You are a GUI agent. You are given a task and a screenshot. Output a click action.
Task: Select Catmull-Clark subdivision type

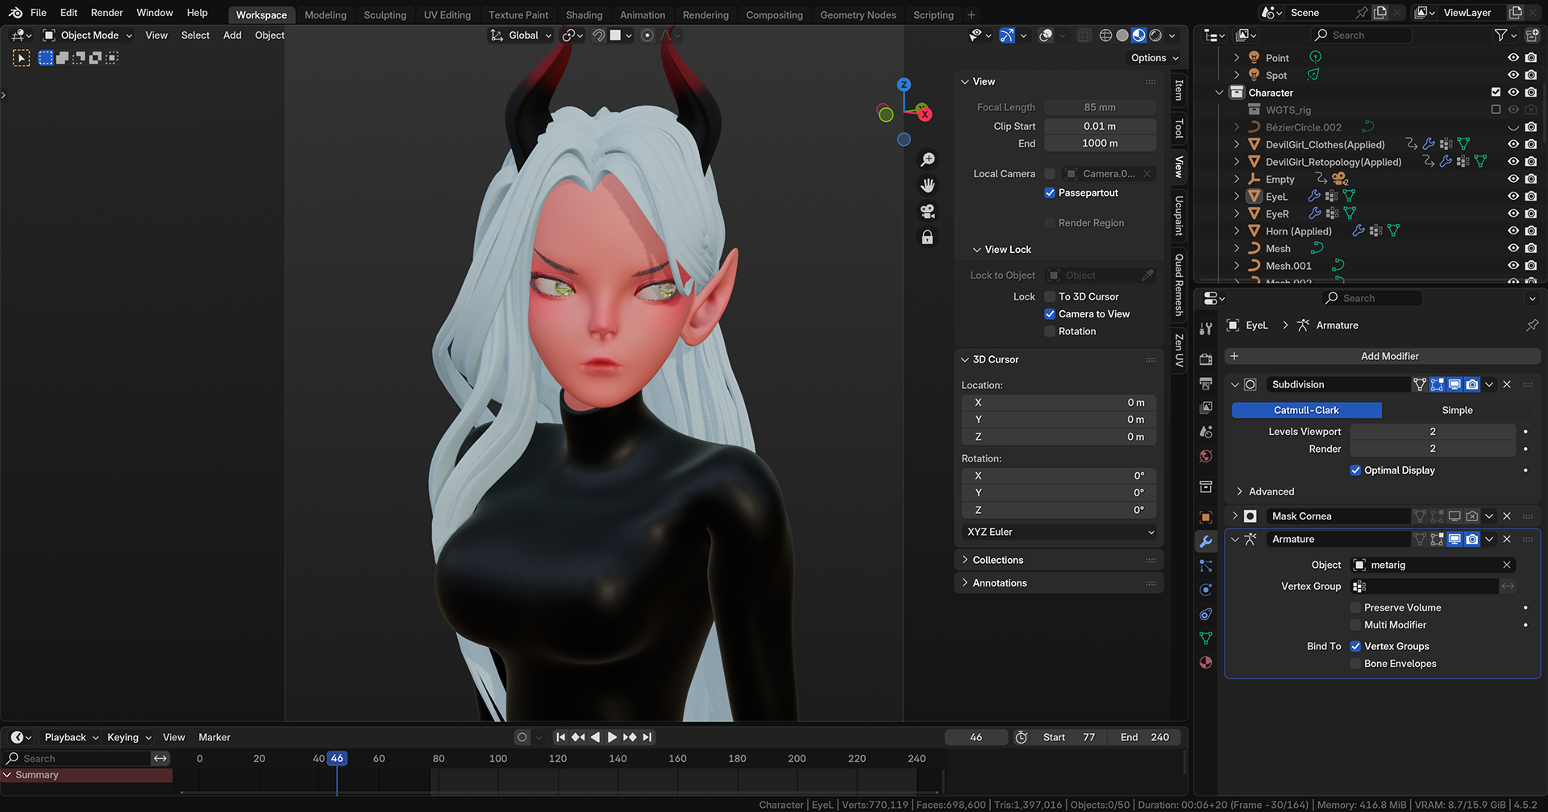click(1306, 411)
